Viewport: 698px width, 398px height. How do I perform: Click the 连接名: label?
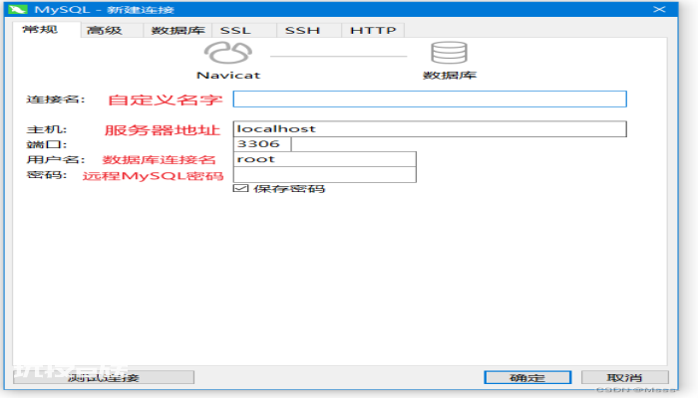click(x=56, y=99)
